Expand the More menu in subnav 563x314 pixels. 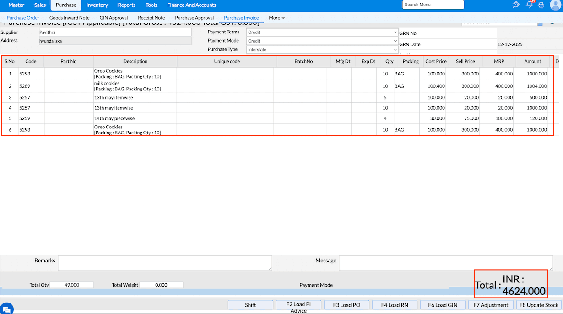click(276, 18)
